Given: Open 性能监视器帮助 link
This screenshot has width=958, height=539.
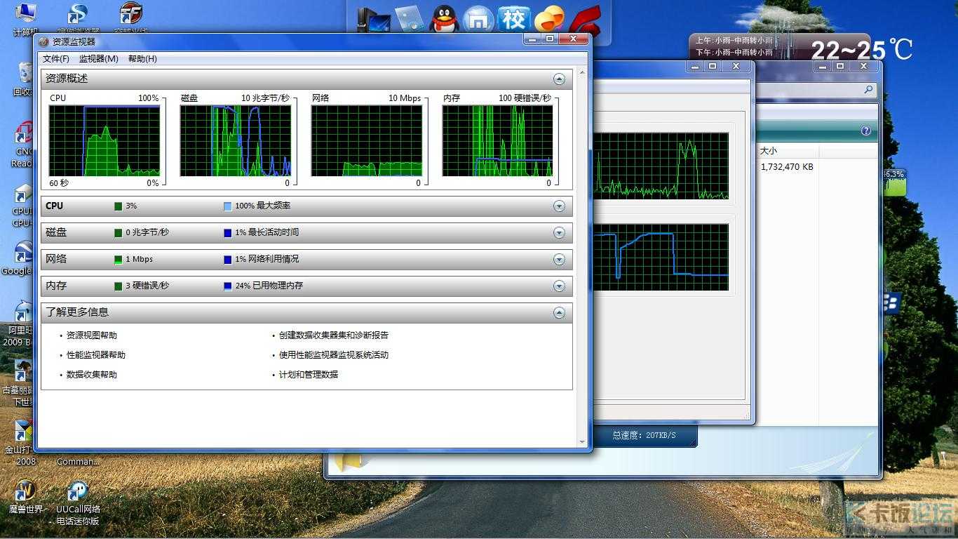Looking at the screenshot, I should [96, 355].
